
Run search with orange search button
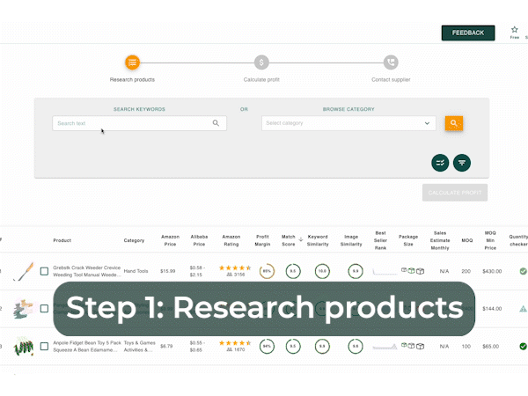(454, 123)
